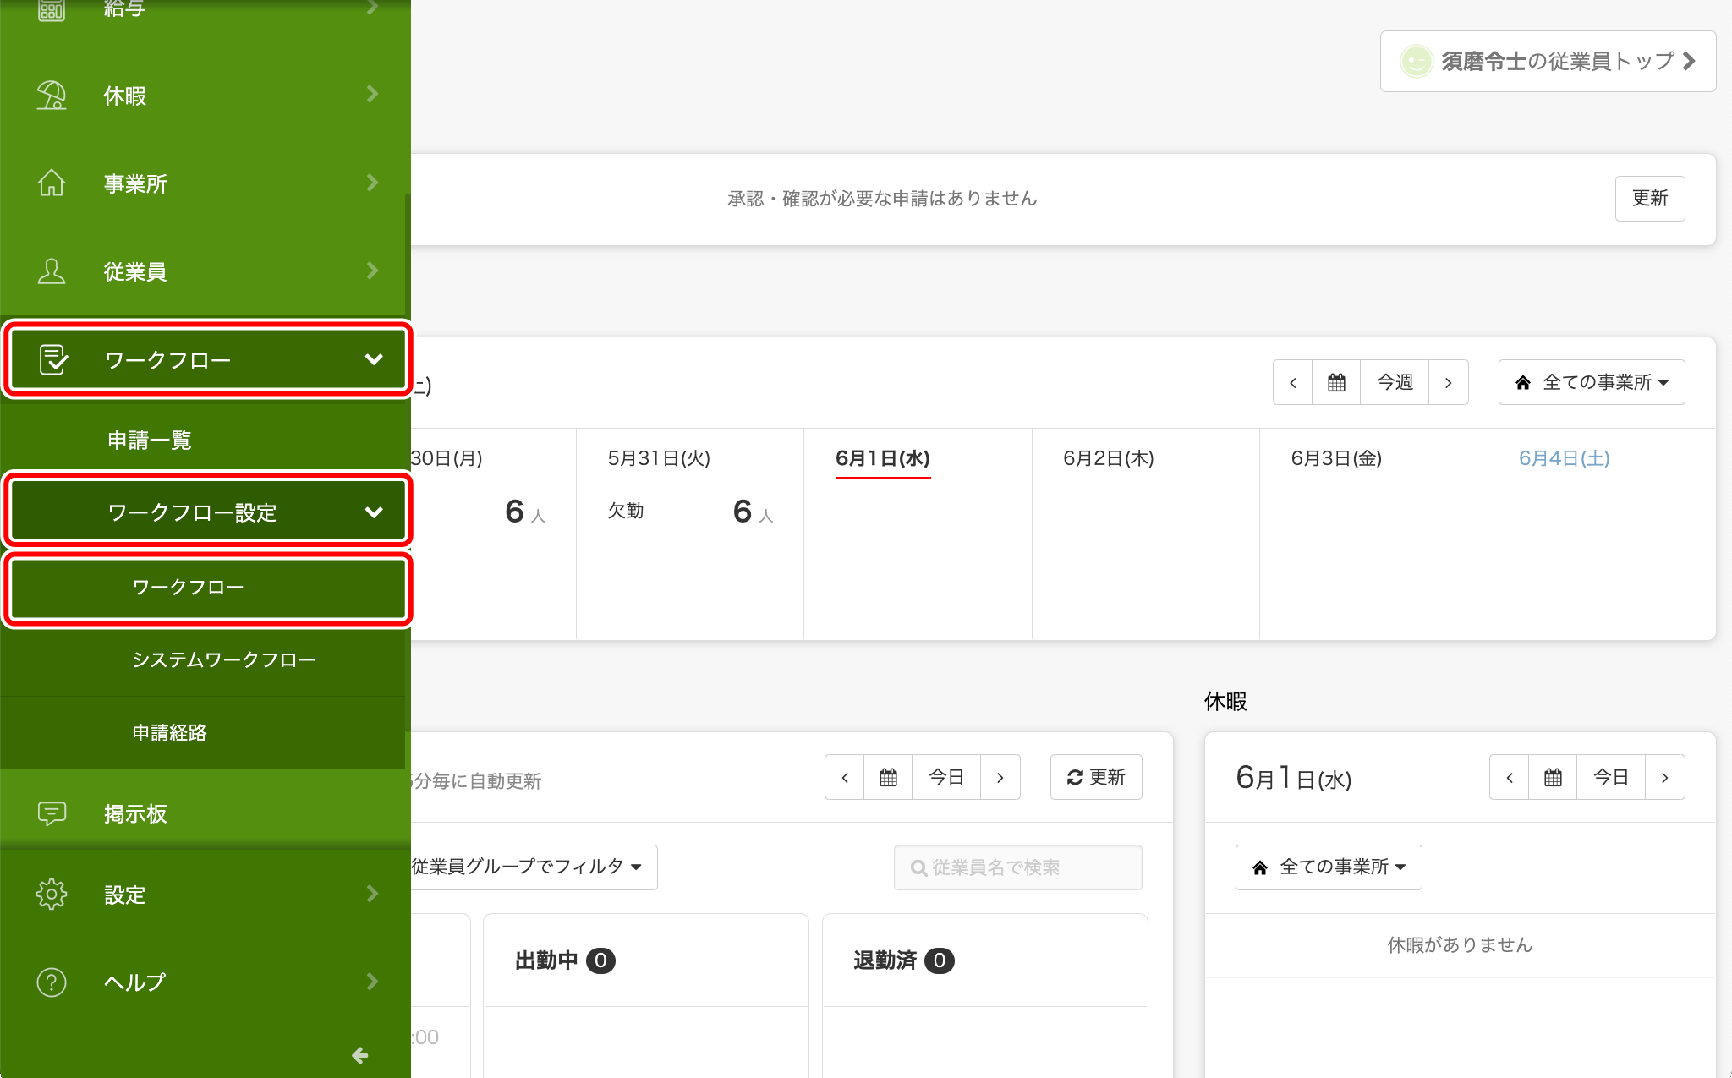Click the gear icon for 設定
1732x1078 pixels.
click(x=52, y=894)
